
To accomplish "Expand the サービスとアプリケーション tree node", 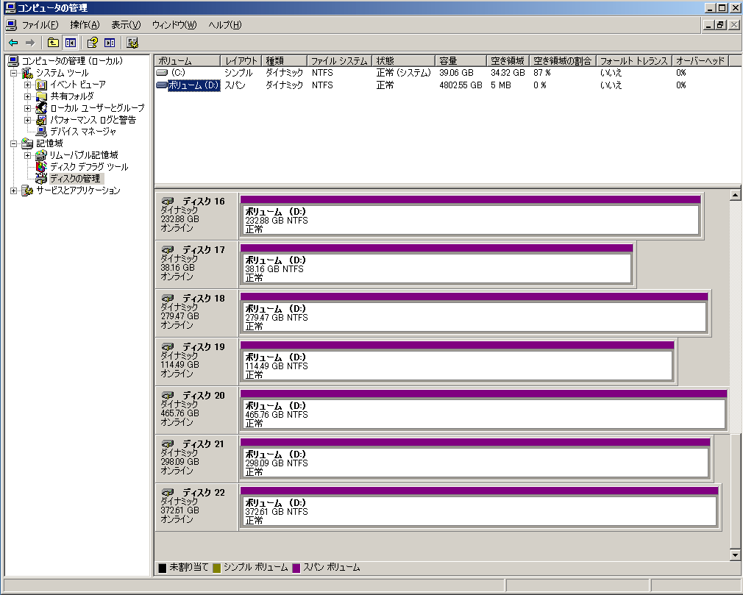I will tap(14, 190).
